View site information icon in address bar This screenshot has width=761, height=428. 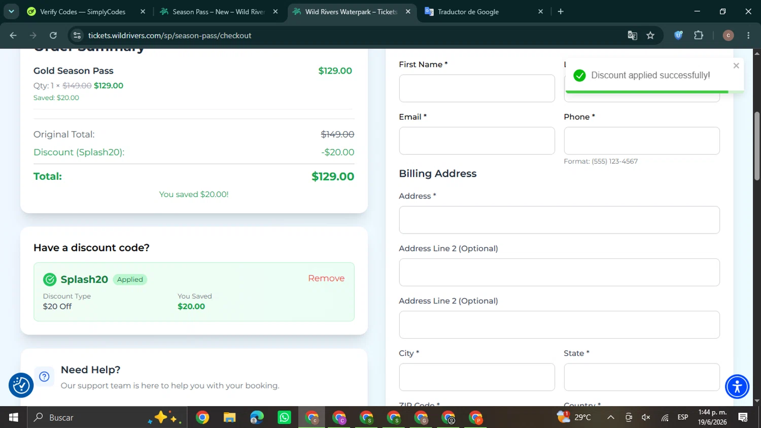[x=77, y=36]
